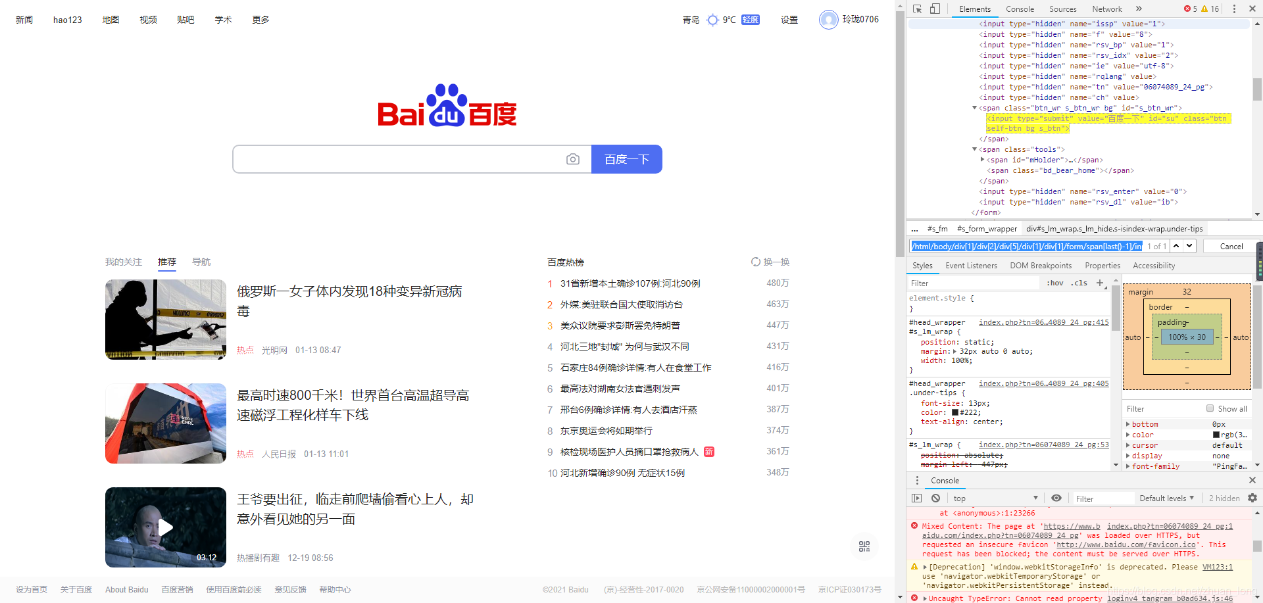Click the 百度一下 search button

(626, 158)
